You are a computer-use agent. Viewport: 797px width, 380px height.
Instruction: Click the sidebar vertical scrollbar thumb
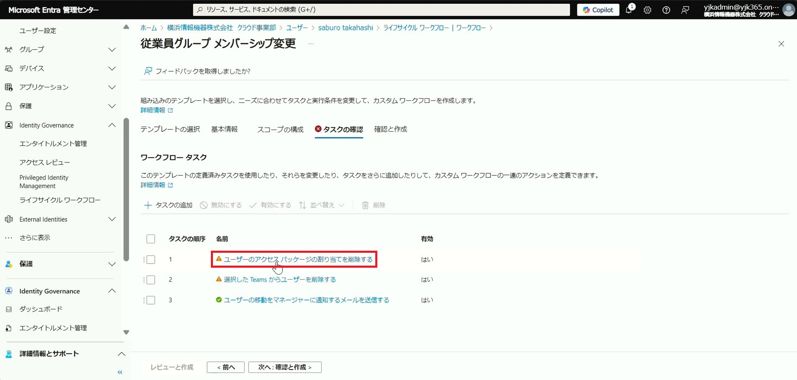tap(126, 189)
